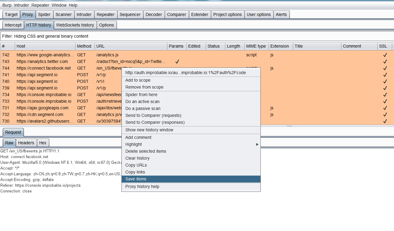Select Clear history
Viewport: 394px width, 231px height.
(191, 158)
